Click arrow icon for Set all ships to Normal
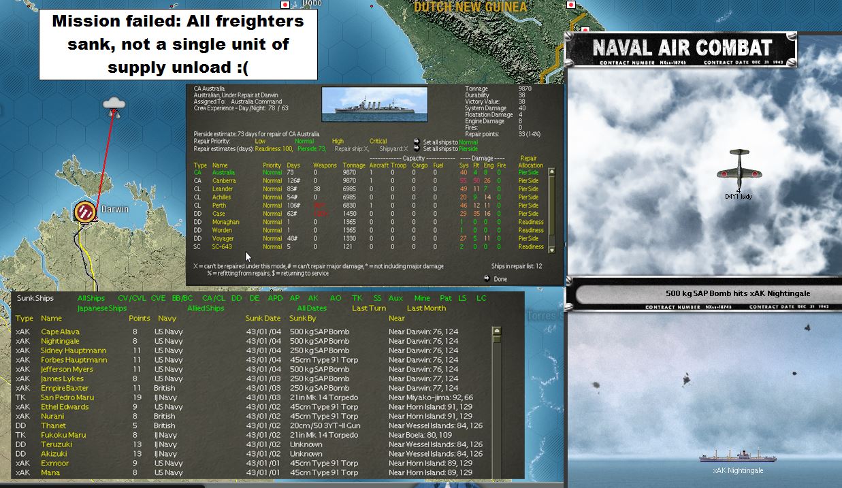Image resolution: width=842 pixels, height=488 pixels. 417,142
